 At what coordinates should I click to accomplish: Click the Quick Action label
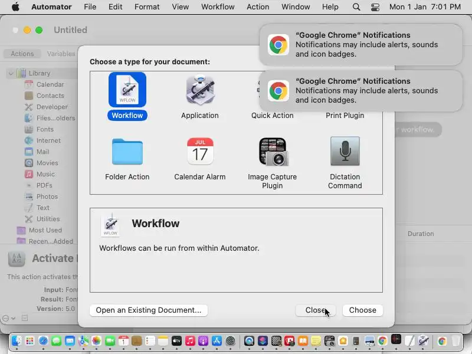pos(273,116)
